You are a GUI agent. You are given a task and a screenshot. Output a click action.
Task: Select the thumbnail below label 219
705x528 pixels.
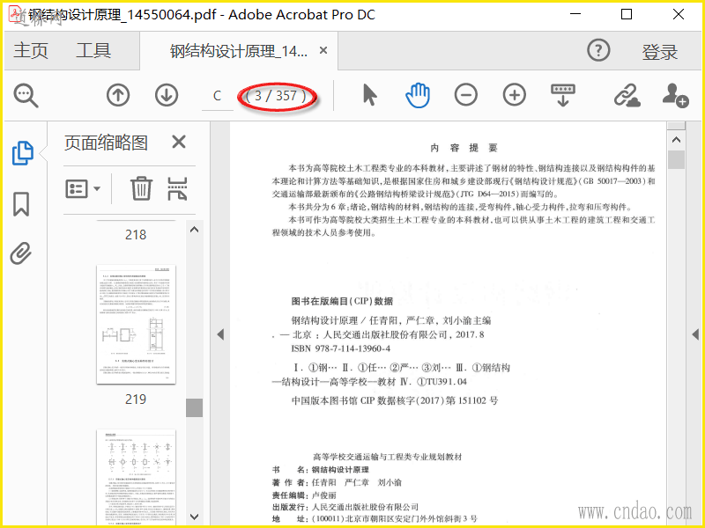coord(136,477)
